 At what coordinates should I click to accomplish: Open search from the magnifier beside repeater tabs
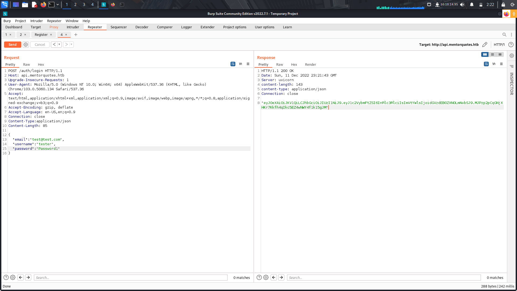pos(504,34)
